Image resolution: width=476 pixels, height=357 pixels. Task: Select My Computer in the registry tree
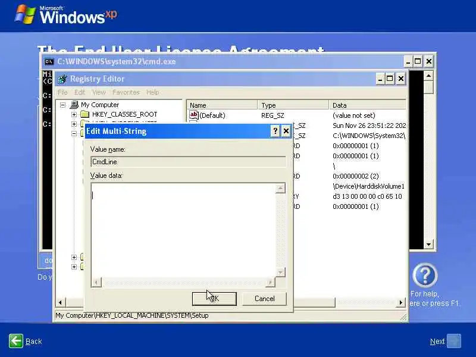click(100, 105)
